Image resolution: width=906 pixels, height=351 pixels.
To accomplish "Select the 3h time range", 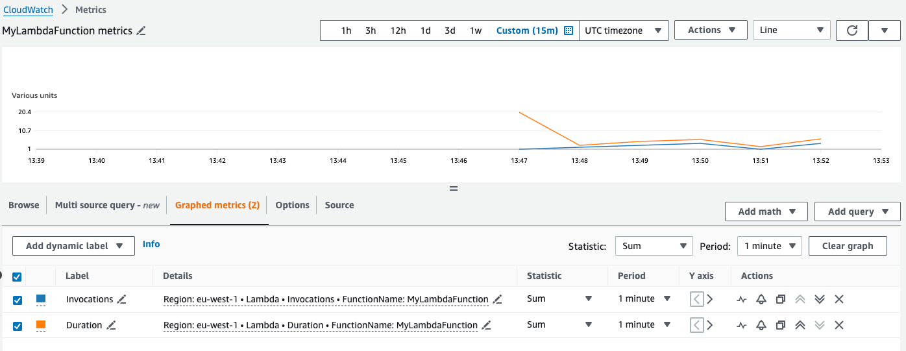I will tap(371, 30).
